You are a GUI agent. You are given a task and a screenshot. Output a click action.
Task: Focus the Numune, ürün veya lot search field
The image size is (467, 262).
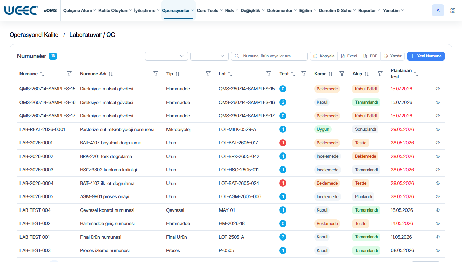269,56
